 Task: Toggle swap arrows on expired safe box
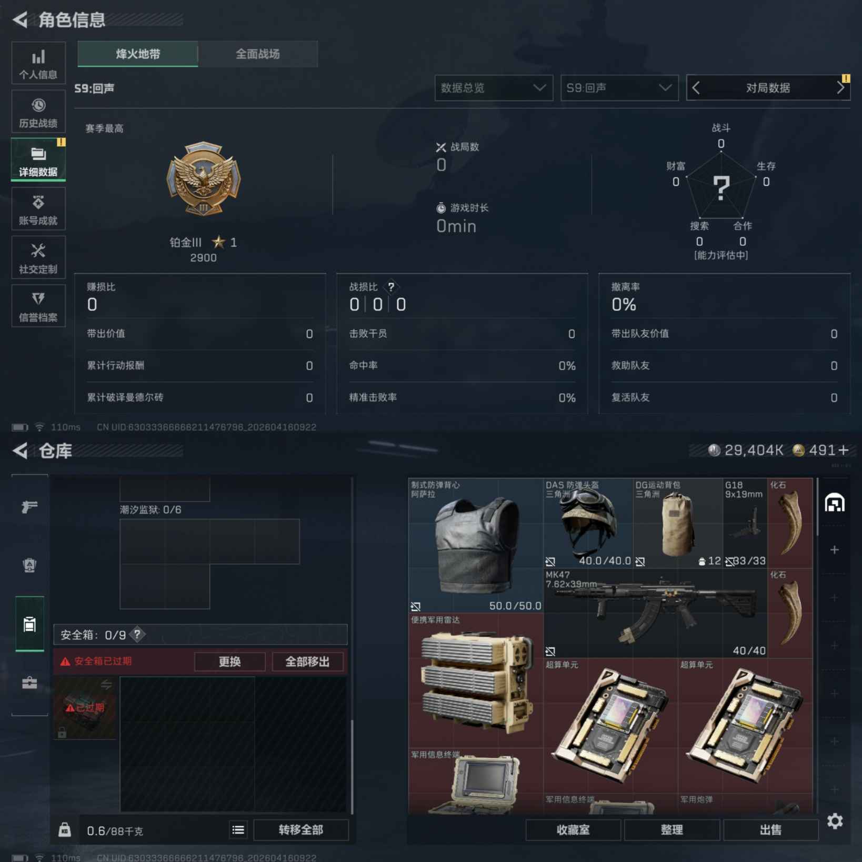click(106, 685)
